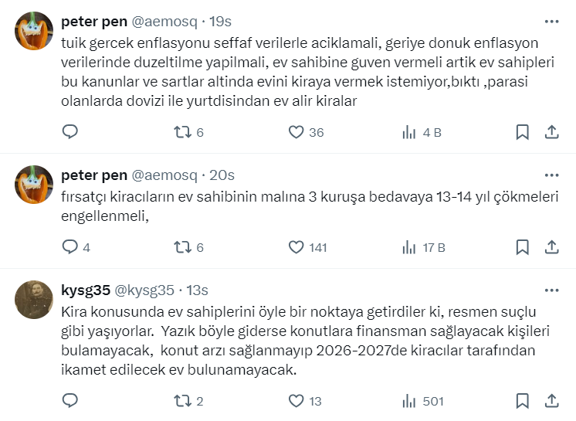Retweet the fırsatçı kiracıların tweet
This screenshot has height=421, width=576.
(182, 247)
